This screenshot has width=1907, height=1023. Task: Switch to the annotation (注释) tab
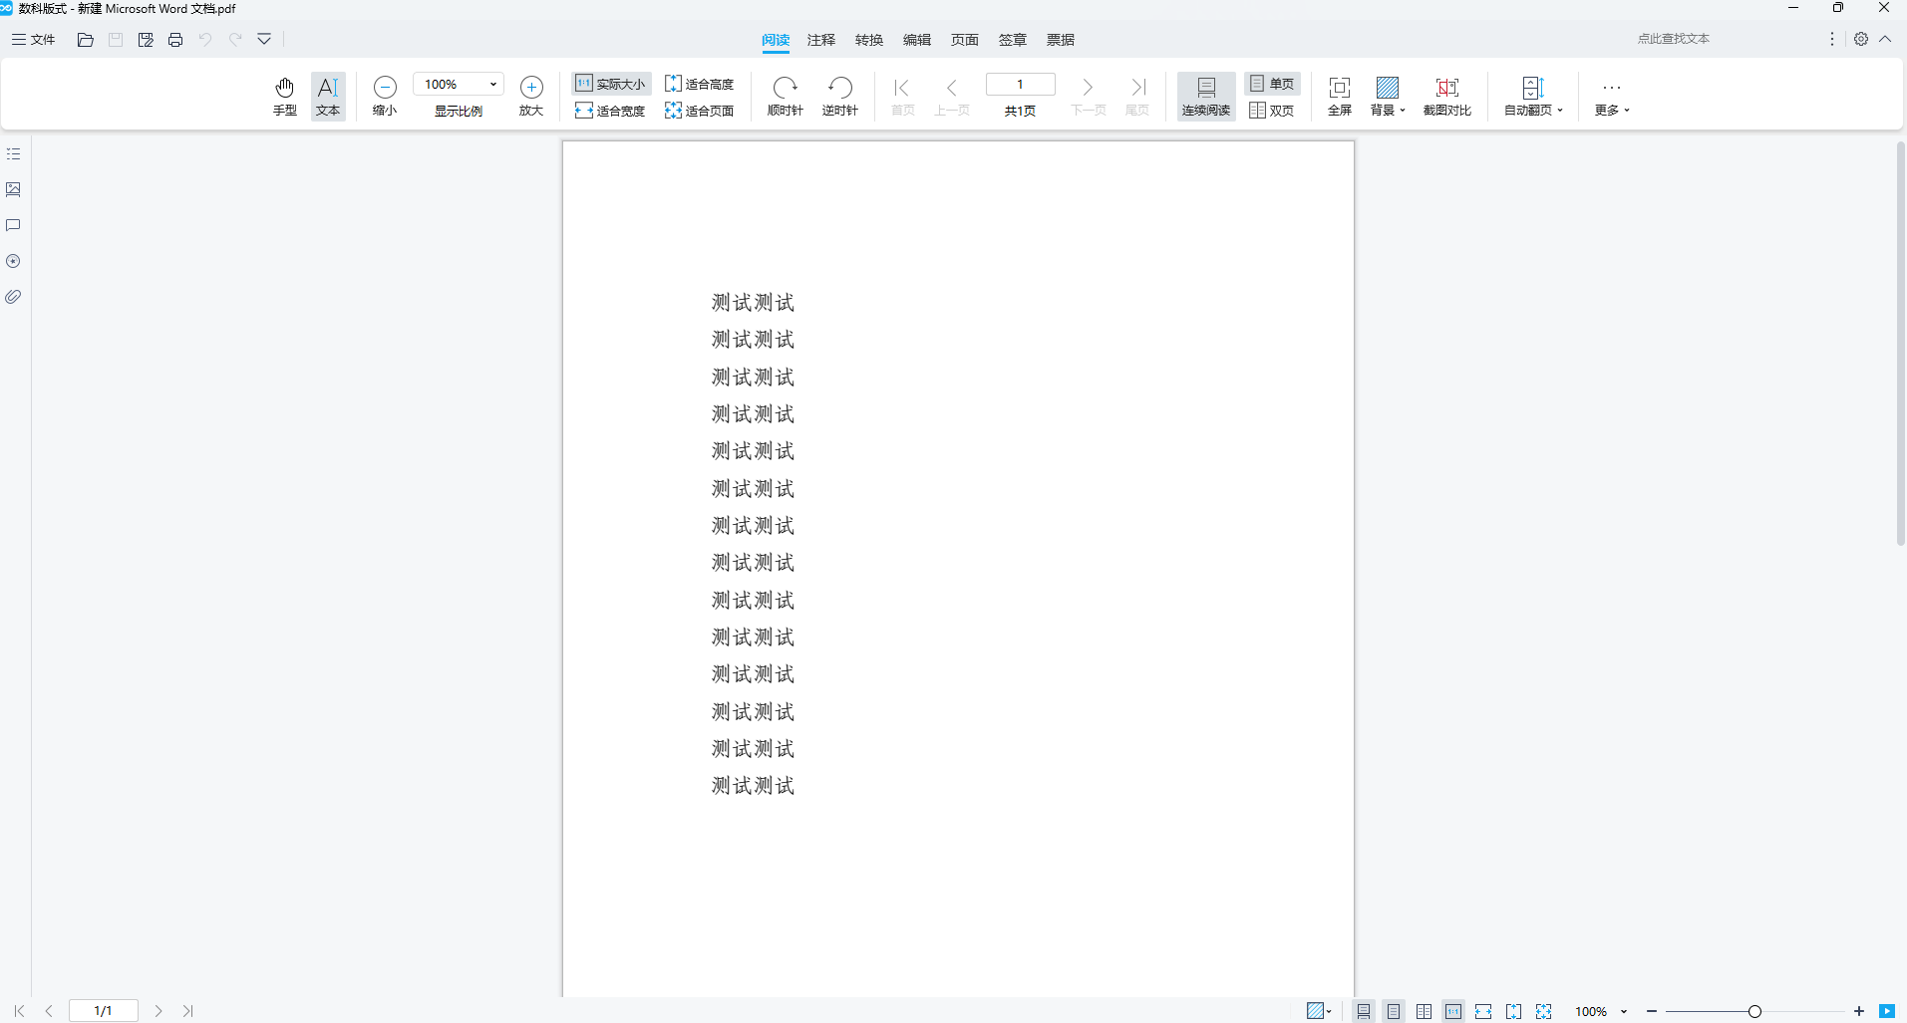point(820,40)
